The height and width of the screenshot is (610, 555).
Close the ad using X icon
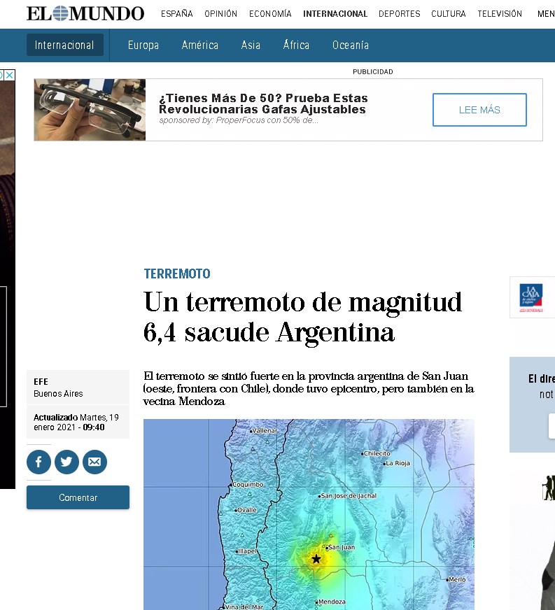10,75
